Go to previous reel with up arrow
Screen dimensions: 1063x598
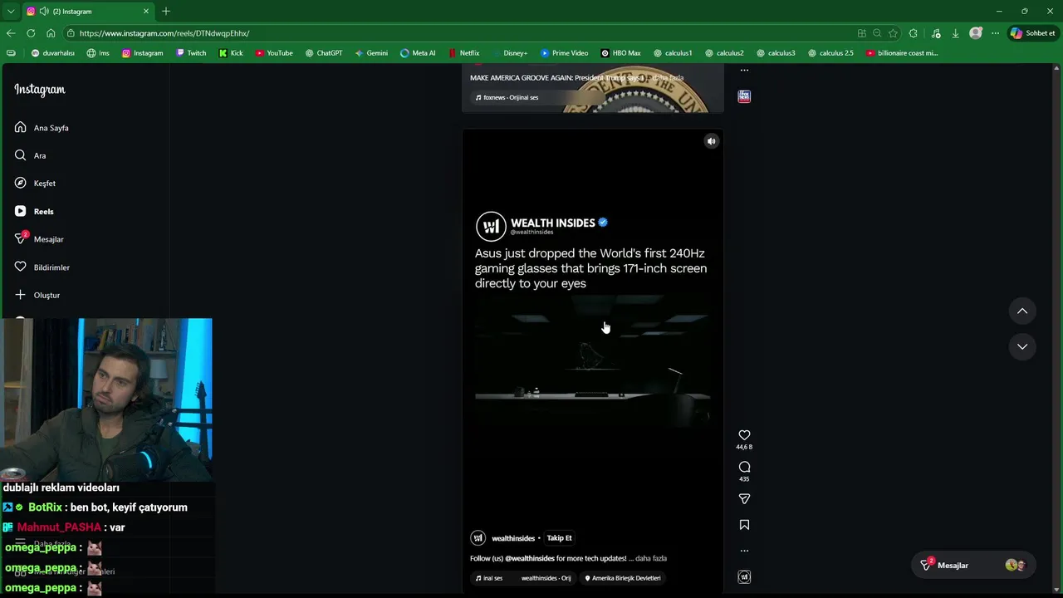point(1022,311)
